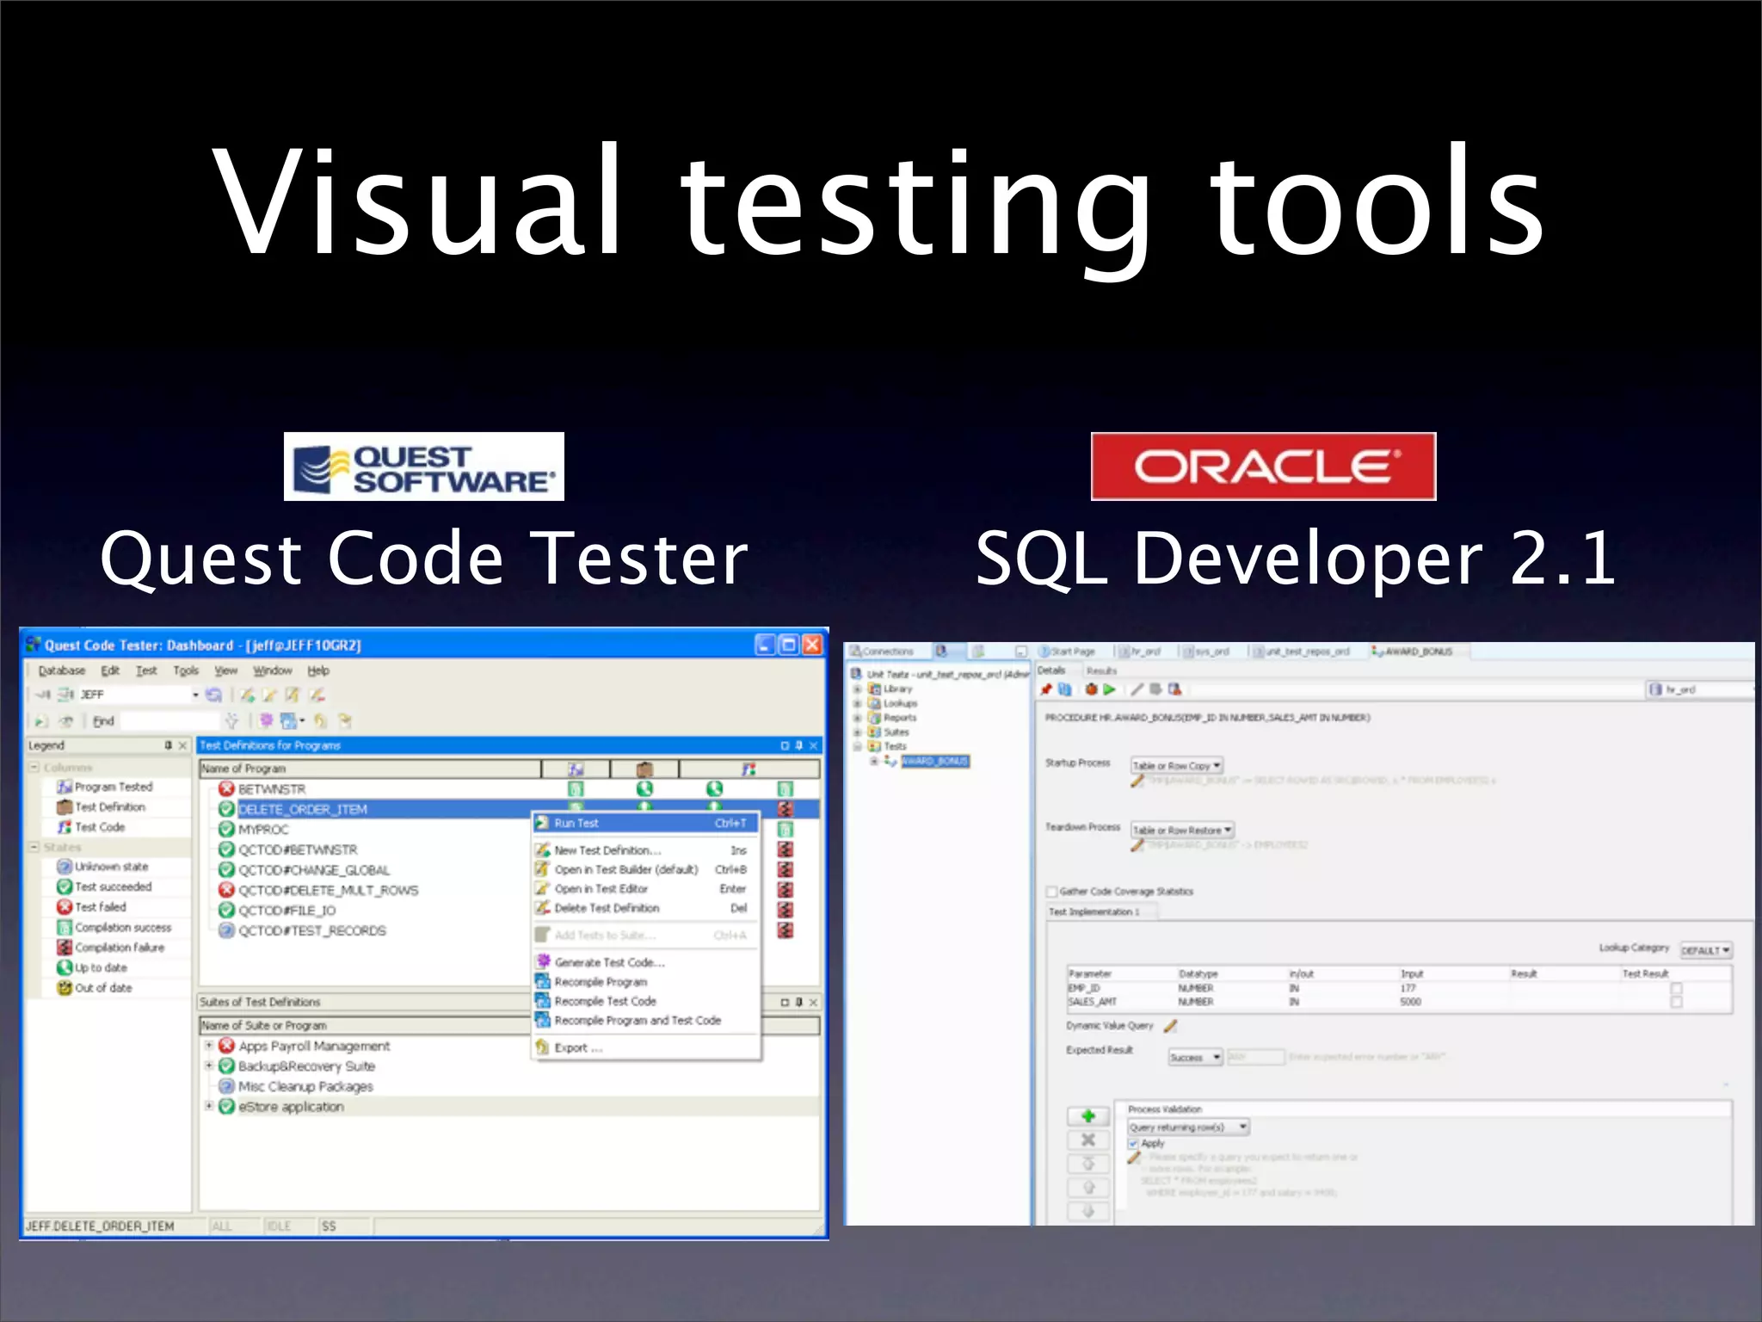Click the expected error number field showing ANY

(1255, 1057)
